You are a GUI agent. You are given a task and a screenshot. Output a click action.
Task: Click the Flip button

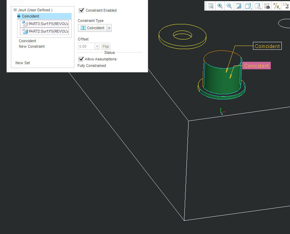[x=105, y=46]
